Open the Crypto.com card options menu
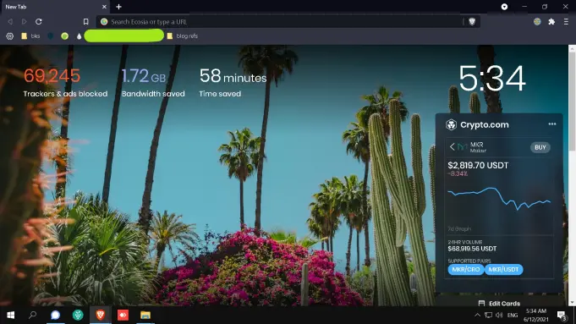Viewport: 576px width, 324px height. coord(552,124)
